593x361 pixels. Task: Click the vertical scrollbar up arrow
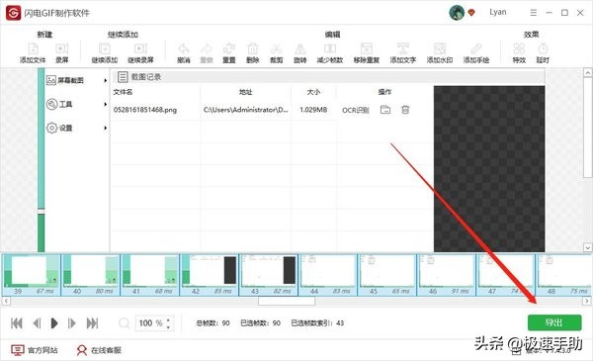click(x=587, y=72)
